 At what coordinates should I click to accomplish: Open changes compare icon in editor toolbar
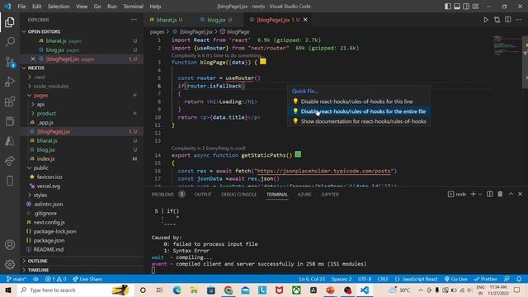497,20
